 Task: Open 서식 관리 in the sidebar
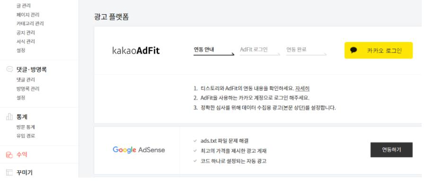[x=26, y=42]
